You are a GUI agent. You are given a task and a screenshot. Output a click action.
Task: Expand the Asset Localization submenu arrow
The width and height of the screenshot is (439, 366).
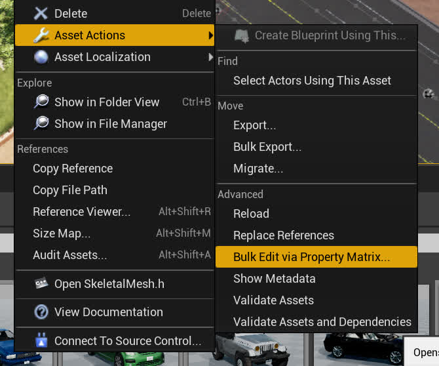click(210, 57)
